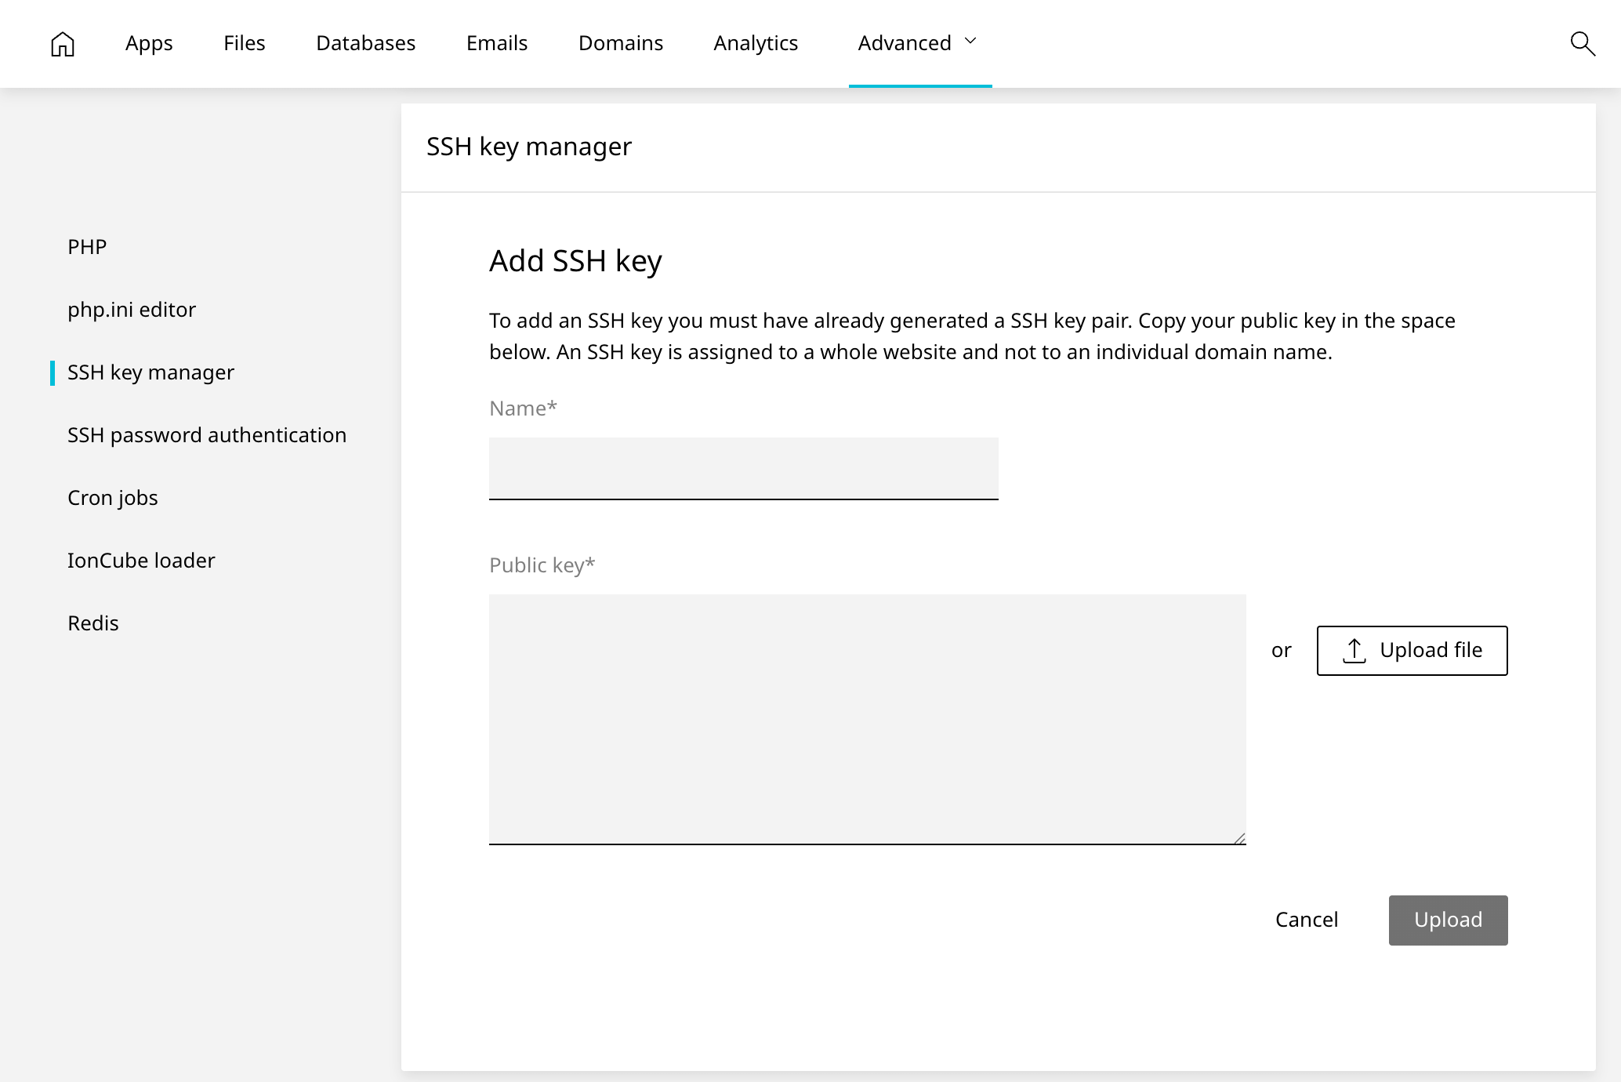Open the php.ini editor link
This screenshot has height=1082, width=1621.
click(132, 310)
